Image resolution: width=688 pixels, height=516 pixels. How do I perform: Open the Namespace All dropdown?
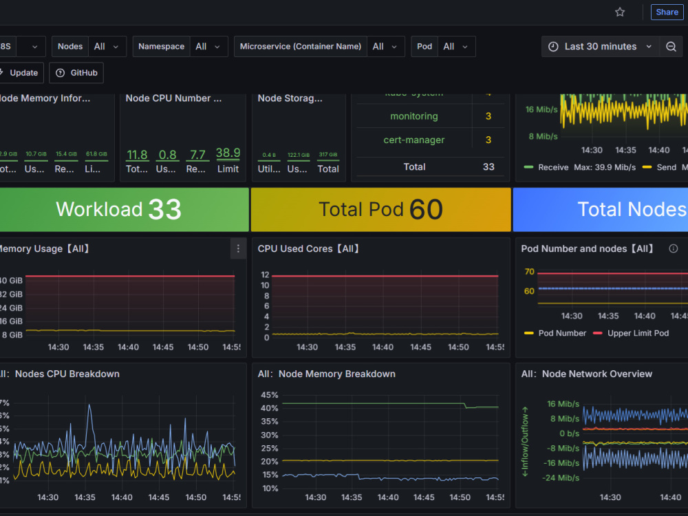pos(208,47)
